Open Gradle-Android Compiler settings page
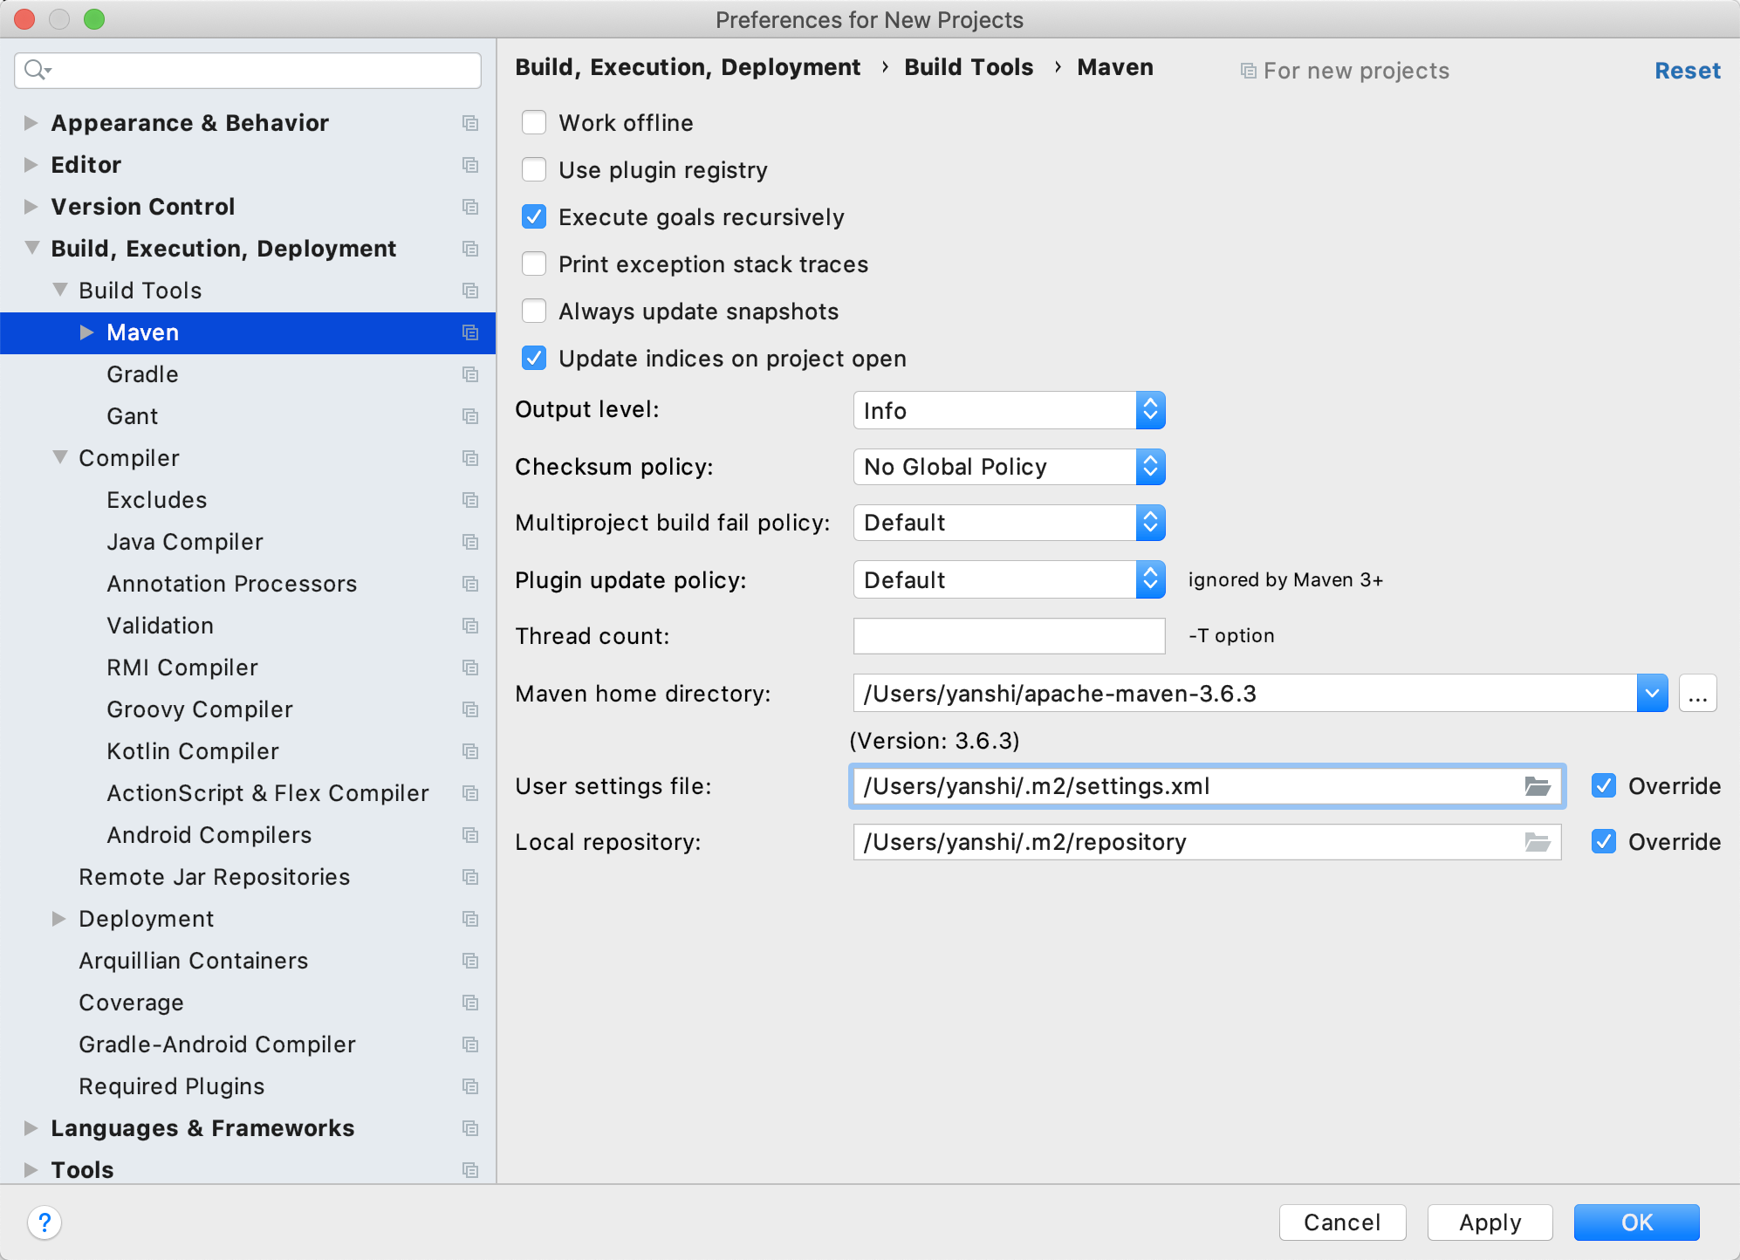This screenshot has height=1260, width=1740. click(217, 1044)
